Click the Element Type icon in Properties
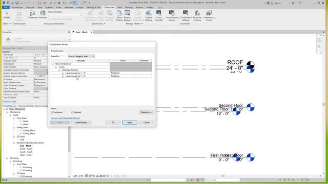 tap(8, 40)
